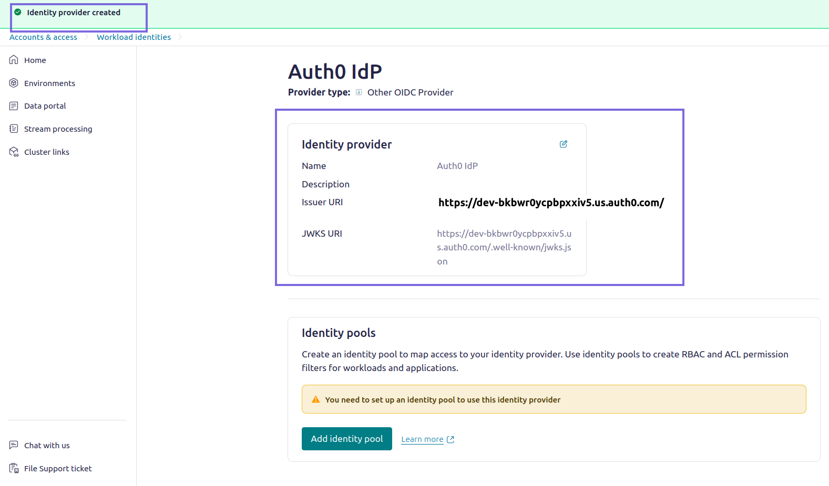Click the Data portal icon
This screenshot has width=829, height=486.
point(14,106)
